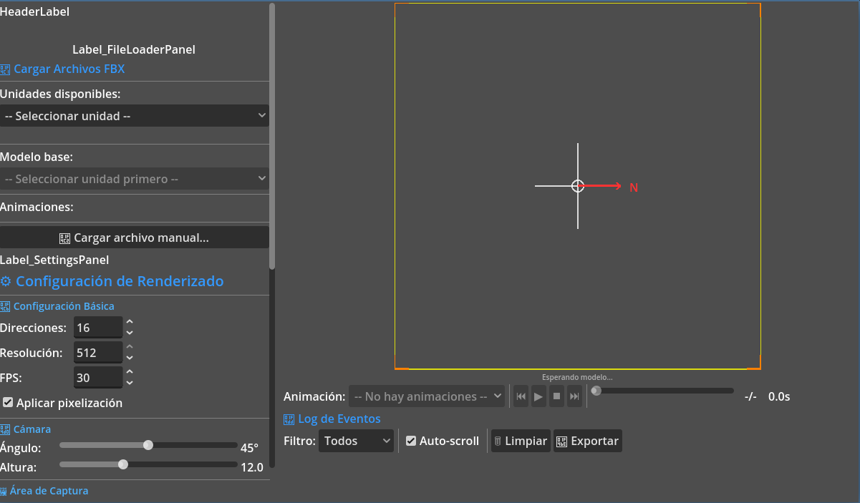Click the 'Animaciones:' label in left panel
Image resolution: width=860 pixels, height=503 pixels.
37,207
